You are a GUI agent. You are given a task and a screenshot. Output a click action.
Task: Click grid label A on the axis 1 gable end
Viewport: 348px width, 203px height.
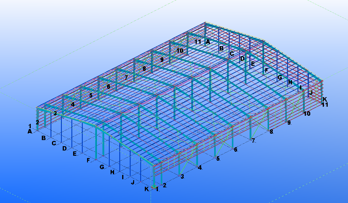tap(30, 132)
